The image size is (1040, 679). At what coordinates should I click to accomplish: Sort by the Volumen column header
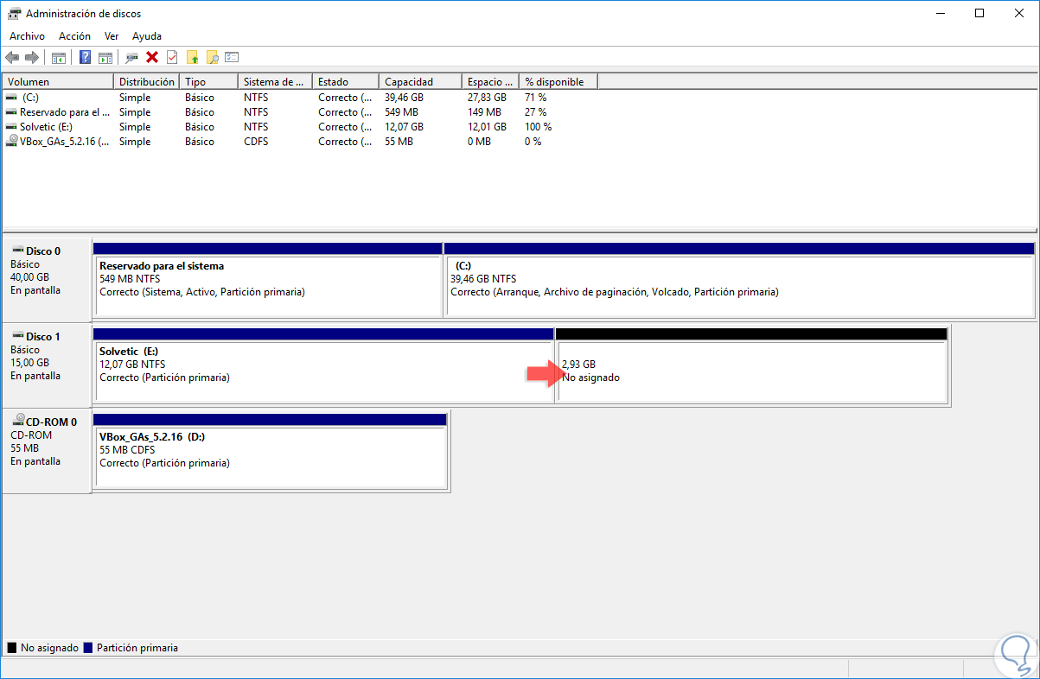(x=58, y=82)
